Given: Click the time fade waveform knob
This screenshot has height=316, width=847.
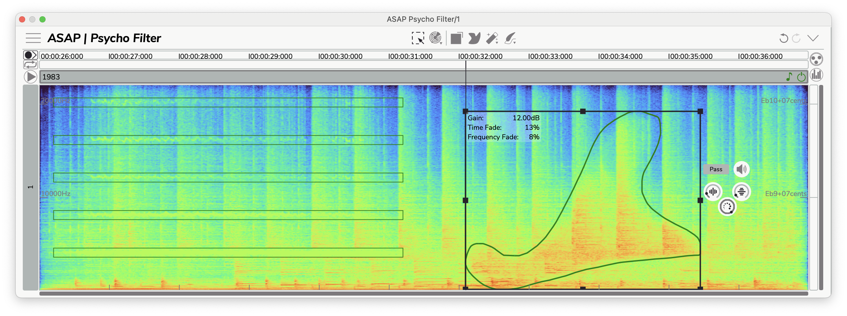Looking at the screenshot, I should (713, 192).
